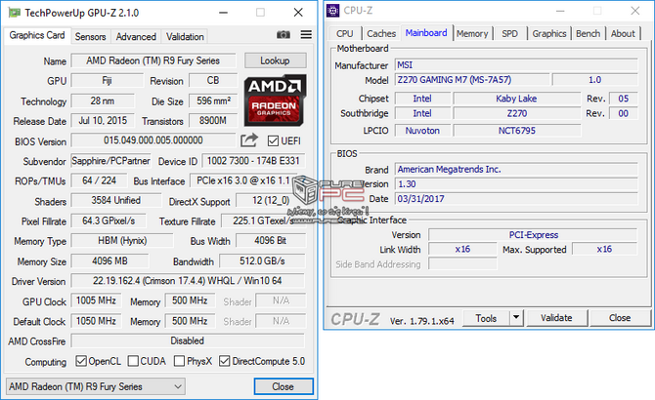Toggle the OpenCL checkbox
Screen dimensions: 655x400
click(x=81, y=361)
